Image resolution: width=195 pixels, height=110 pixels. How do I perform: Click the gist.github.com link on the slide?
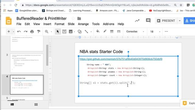click(x=121, y=59)
